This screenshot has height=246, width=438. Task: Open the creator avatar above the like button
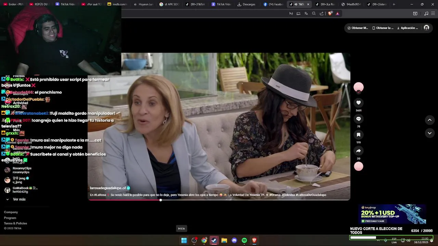[x=358, y=87]
